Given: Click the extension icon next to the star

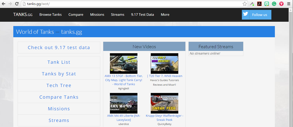Looking at the screenshot, I should point(252,4).
